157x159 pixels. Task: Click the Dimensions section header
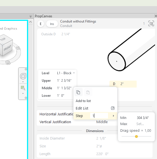(x=95, y=131)
